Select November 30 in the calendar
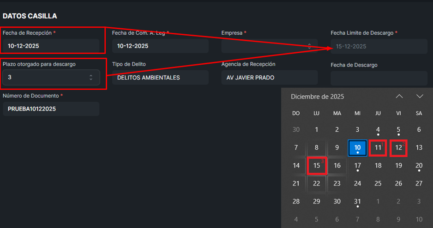The image size is (433, 228). click(x=296, y=130)
